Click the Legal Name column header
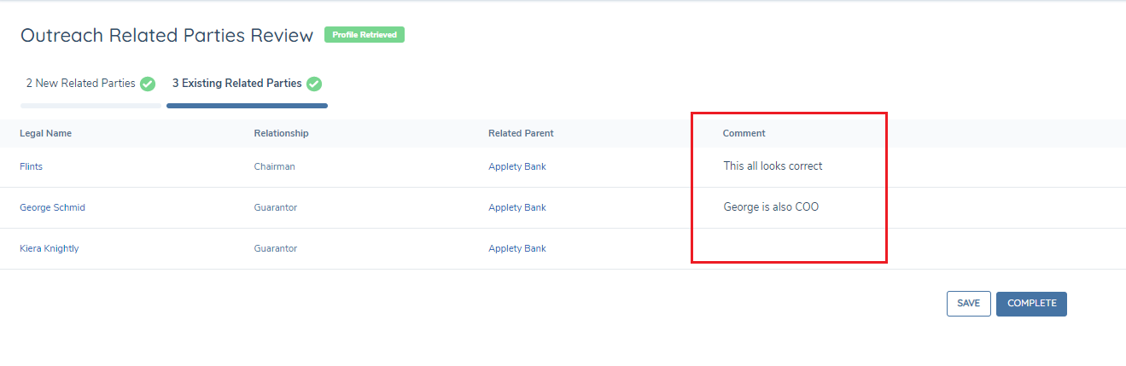 45,133
